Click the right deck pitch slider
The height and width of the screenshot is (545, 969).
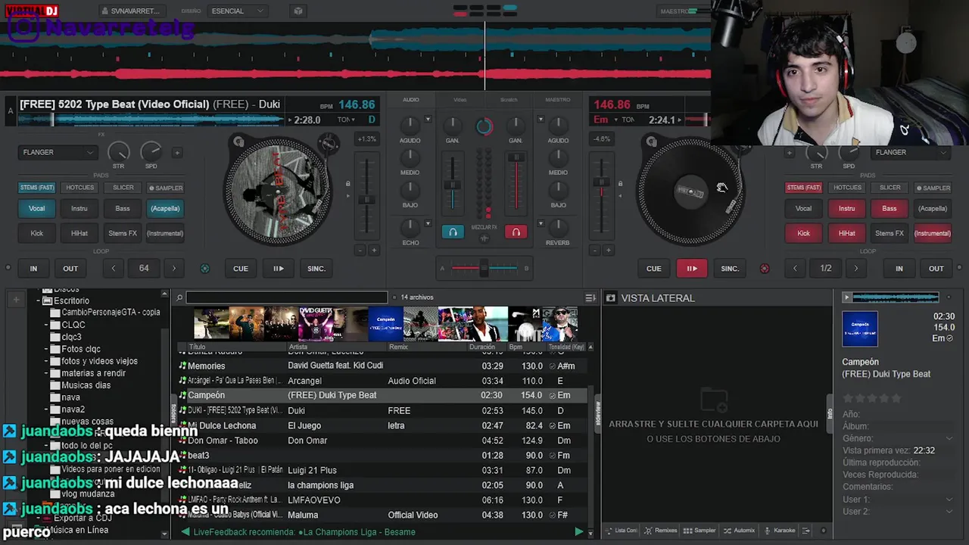[x=602, y=183]
